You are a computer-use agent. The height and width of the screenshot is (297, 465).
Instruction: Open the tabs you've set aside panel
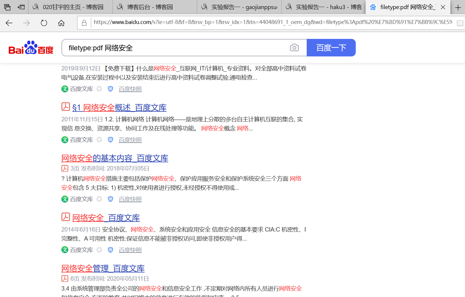(x=7, y=7)
